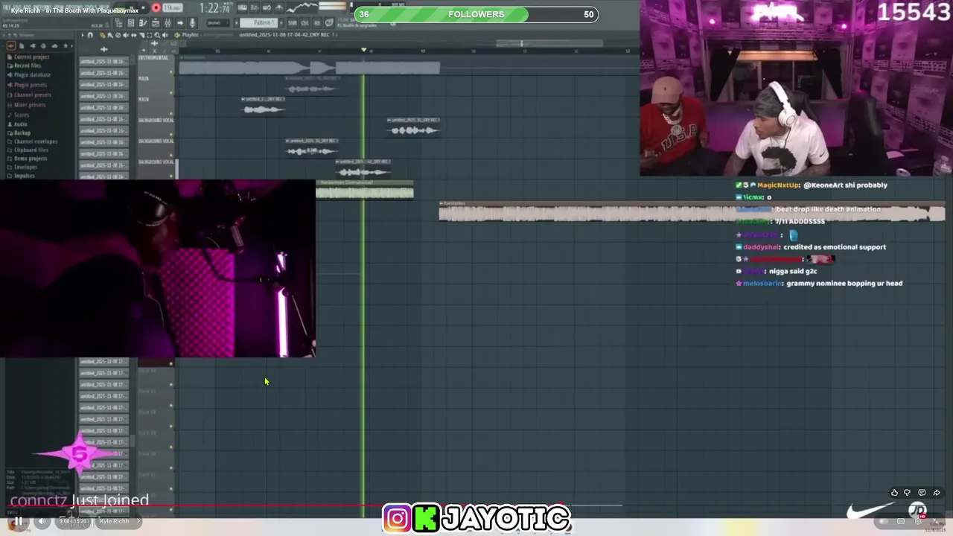Select the playlist Mute tool
Image resolution: width=953 pixels, height=536 pixels.
coord(125,35)
